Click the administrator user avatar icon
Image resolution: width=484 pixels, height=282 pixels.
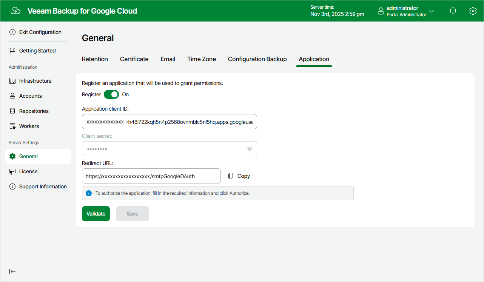(381, 11)
